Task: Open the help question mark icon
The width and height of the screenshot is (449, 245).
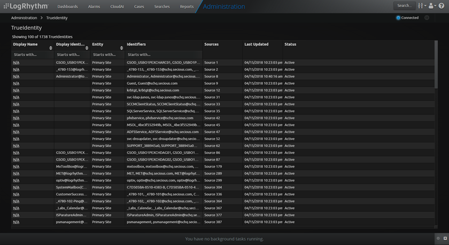Action: pyautogui.click(x=441, y=6)
